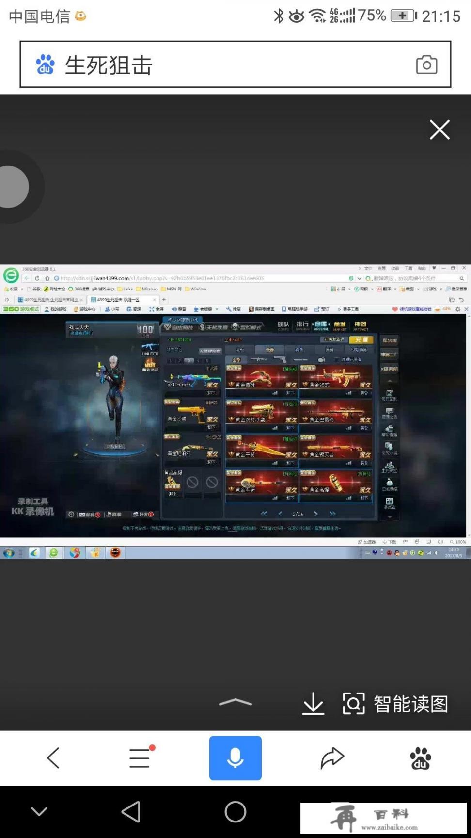Tap the 生死狙击 search field
The image size is (471, 838).
tap(235, 64)
